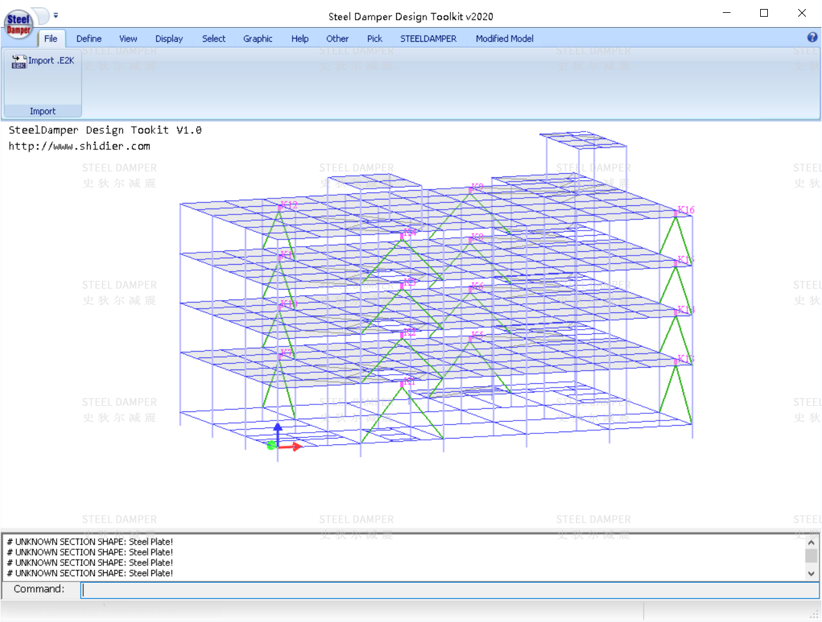Open the STEELDAMPER ribbon tab
Viewport: 822px width, 622px height.
[x=428, y=39]
